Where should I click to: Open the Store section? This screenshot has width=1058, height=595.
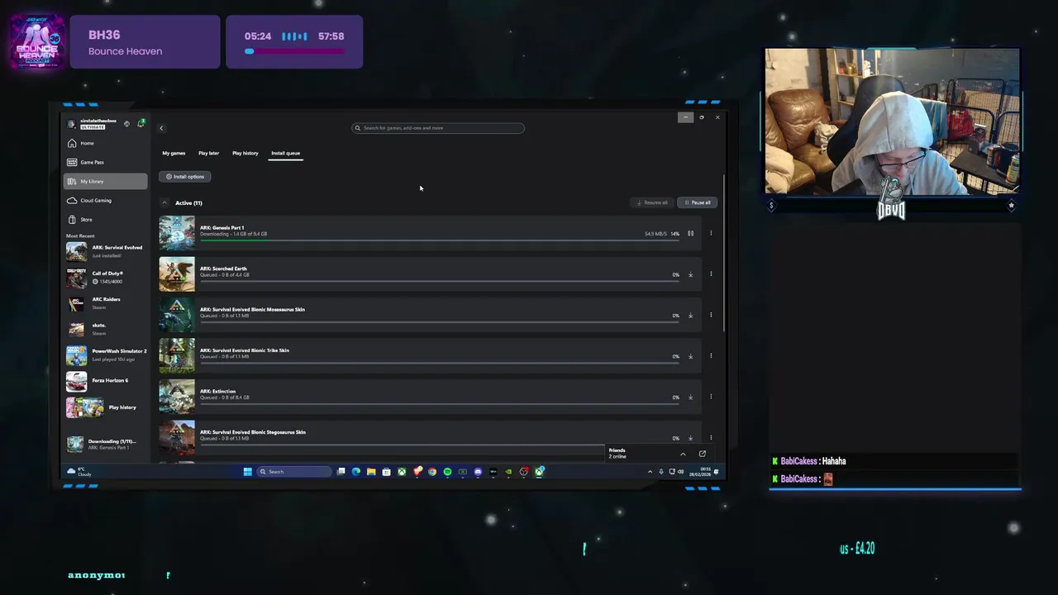click(x=106, y=219)
